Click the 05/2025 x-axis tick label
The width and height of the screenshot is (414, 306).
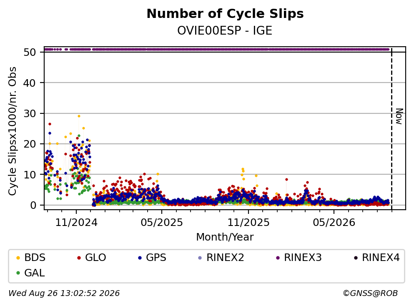(x=162, y=223)
